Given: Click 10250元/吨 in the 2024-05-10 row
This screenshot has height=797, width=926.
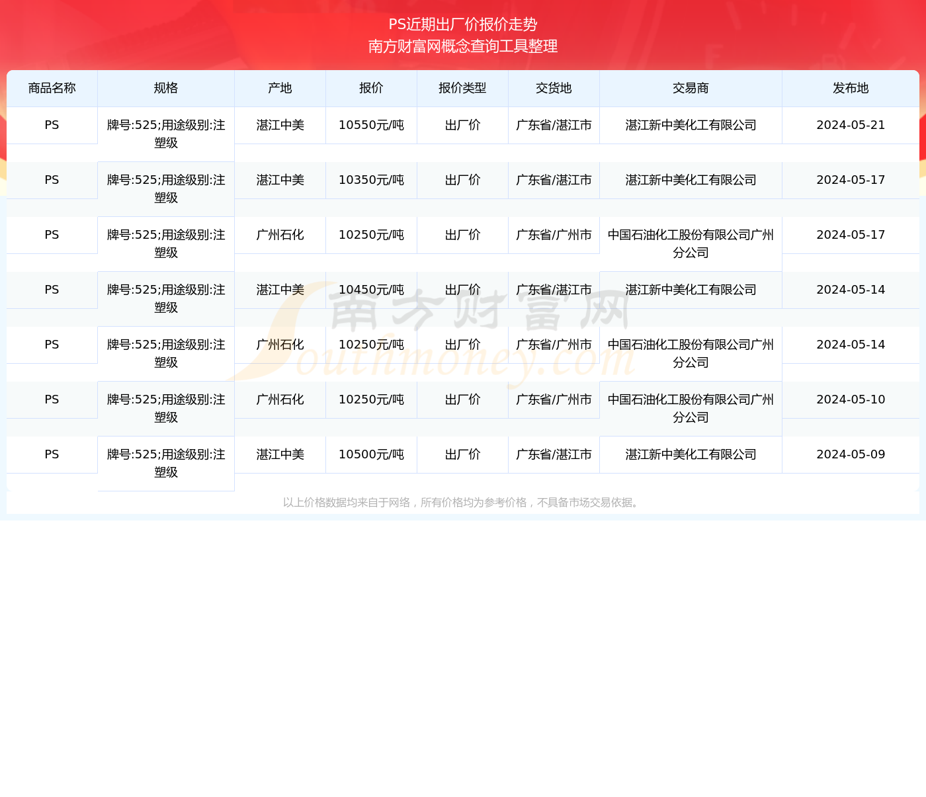Looking at the screenshot, I should coord(371,399).
